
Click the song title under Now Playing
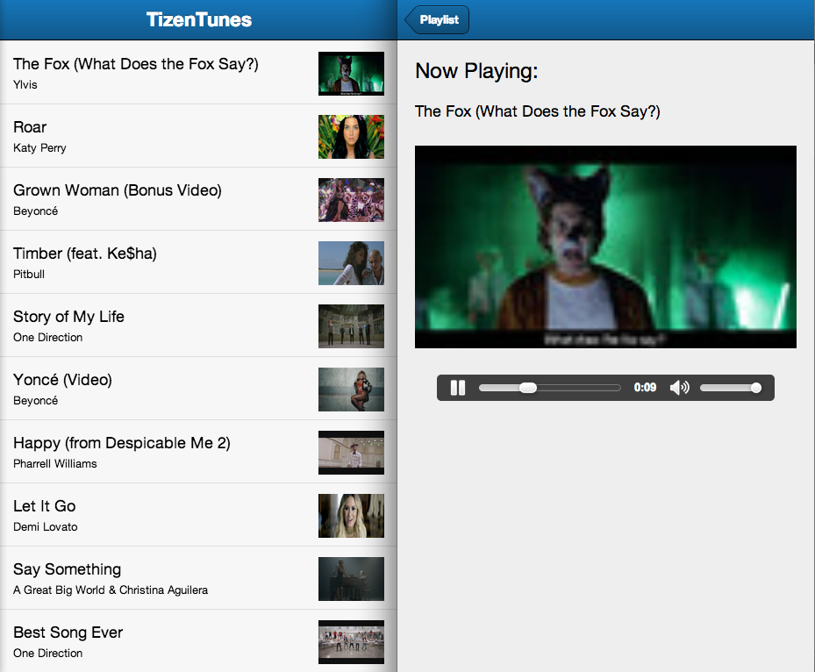pos(538,111)
